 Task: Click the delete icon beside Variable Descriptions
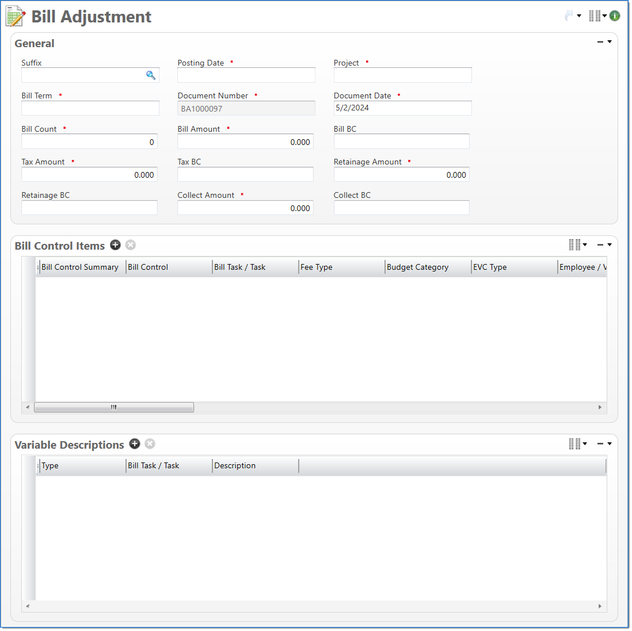click(150, 444)
